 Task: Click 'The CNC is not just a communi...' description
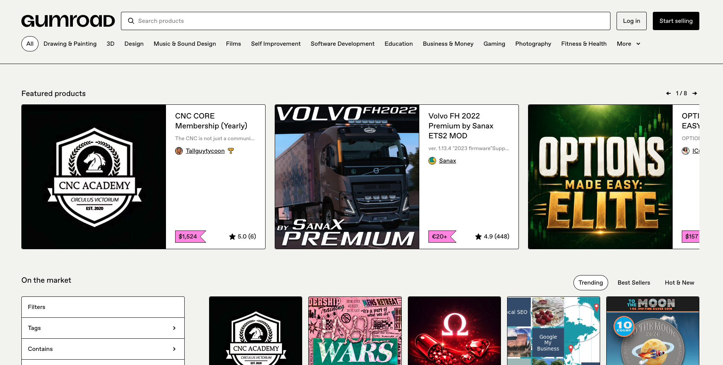coord(215,138)
